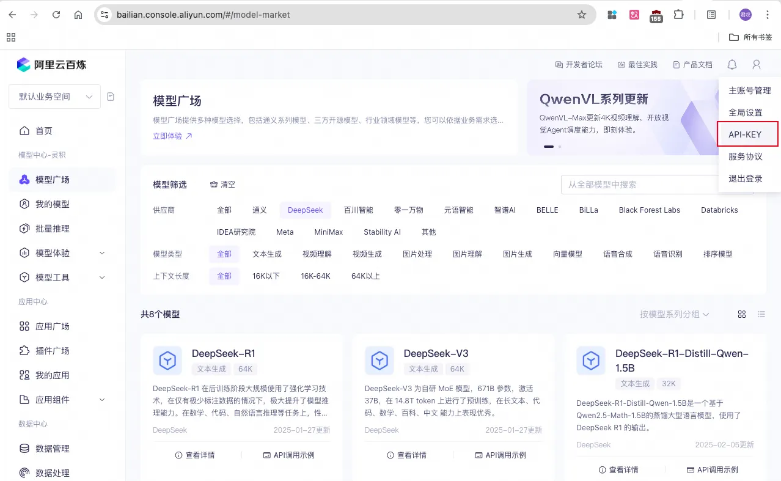Click the teal squares extension icon

[x=612, y=15]
